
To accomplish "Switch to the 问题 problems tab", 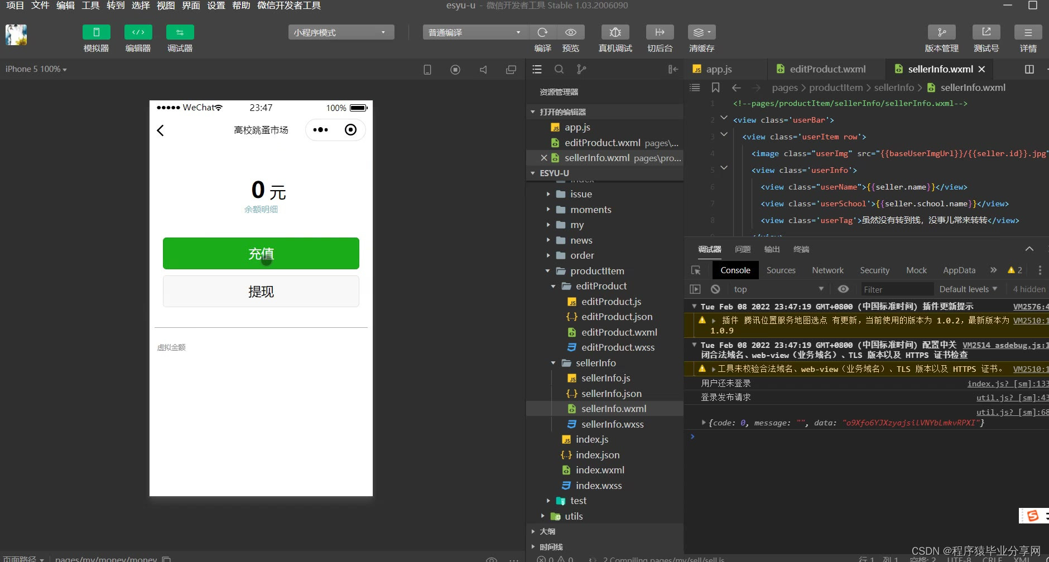I will click(x=742, y=249).
